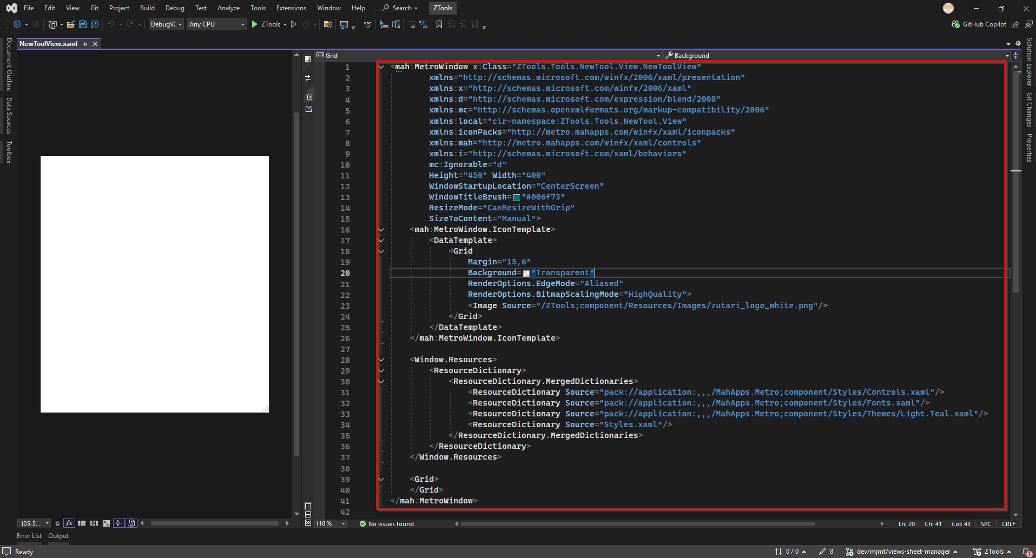The height and width of the screenshot is (558, 1036).
Task: Toggle the fx effects button in designer
Action: click(x=69, y=523)
